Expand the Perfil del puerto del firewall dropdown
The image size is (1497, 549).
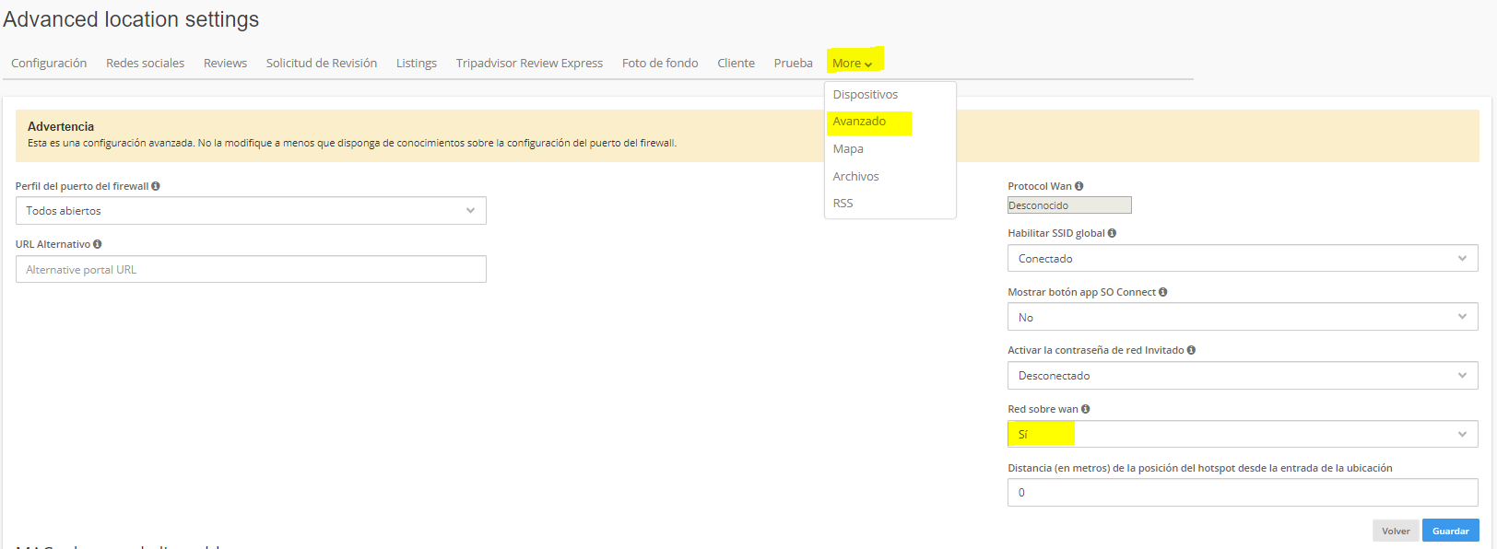(x=251, y=211)
